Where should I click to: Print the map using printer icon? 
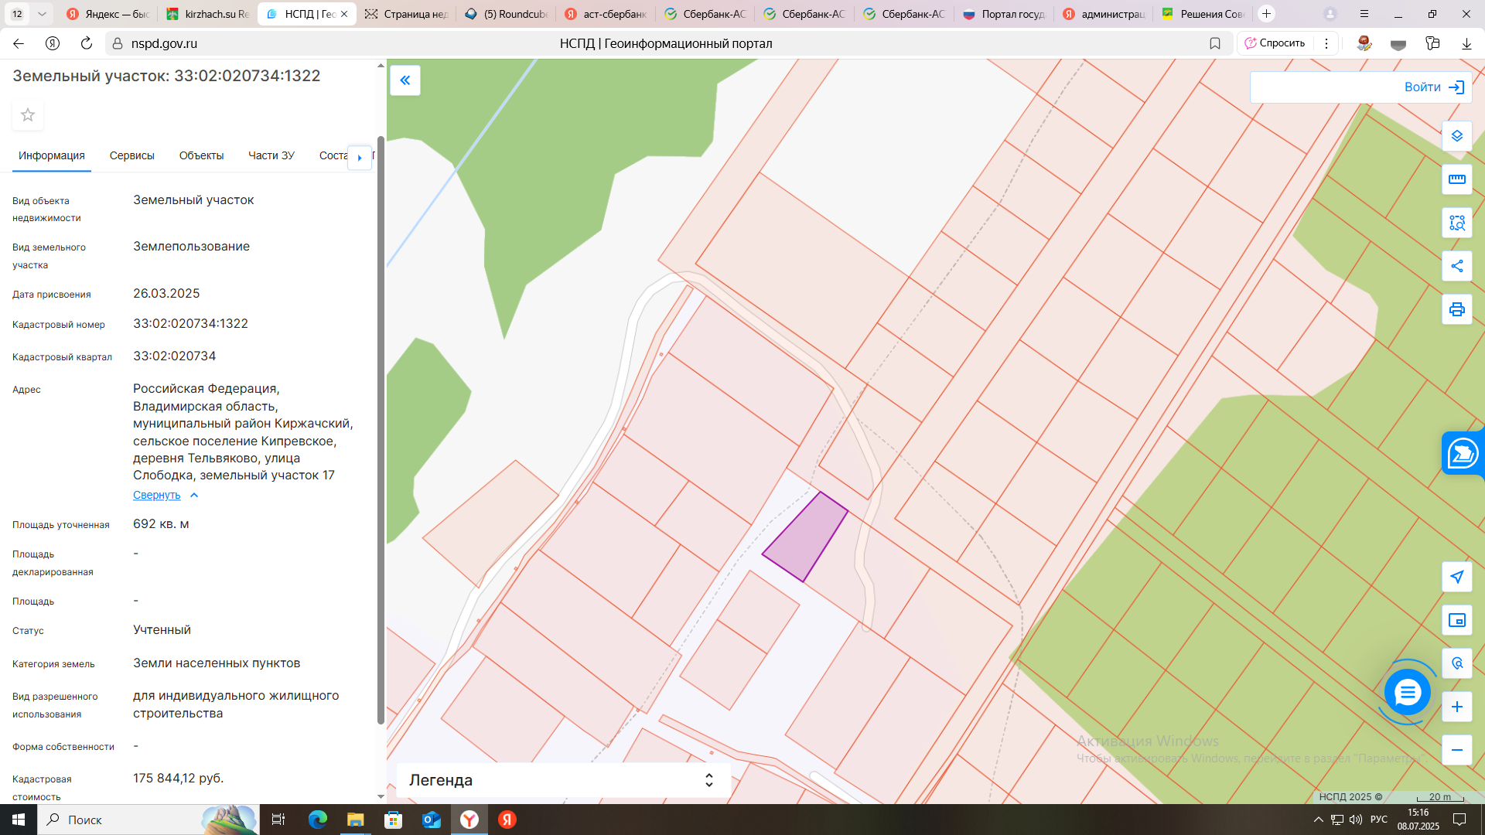[x=1456, y=309]
